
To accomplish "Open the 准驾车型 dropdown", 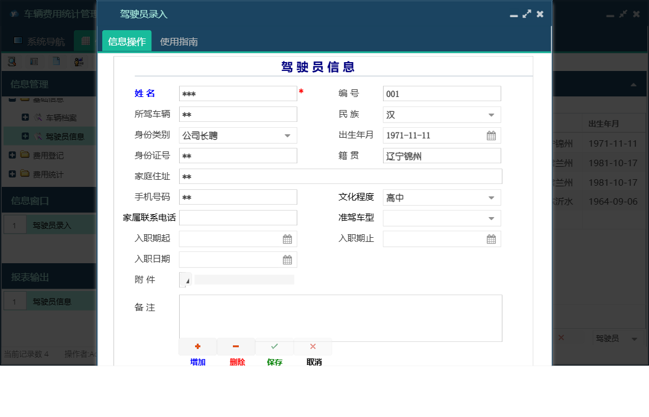I will (491, 218).
